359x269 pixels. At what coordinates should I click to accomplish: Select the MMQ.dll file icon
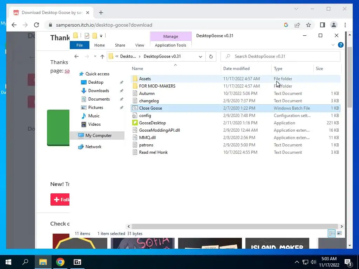[135, 137]
